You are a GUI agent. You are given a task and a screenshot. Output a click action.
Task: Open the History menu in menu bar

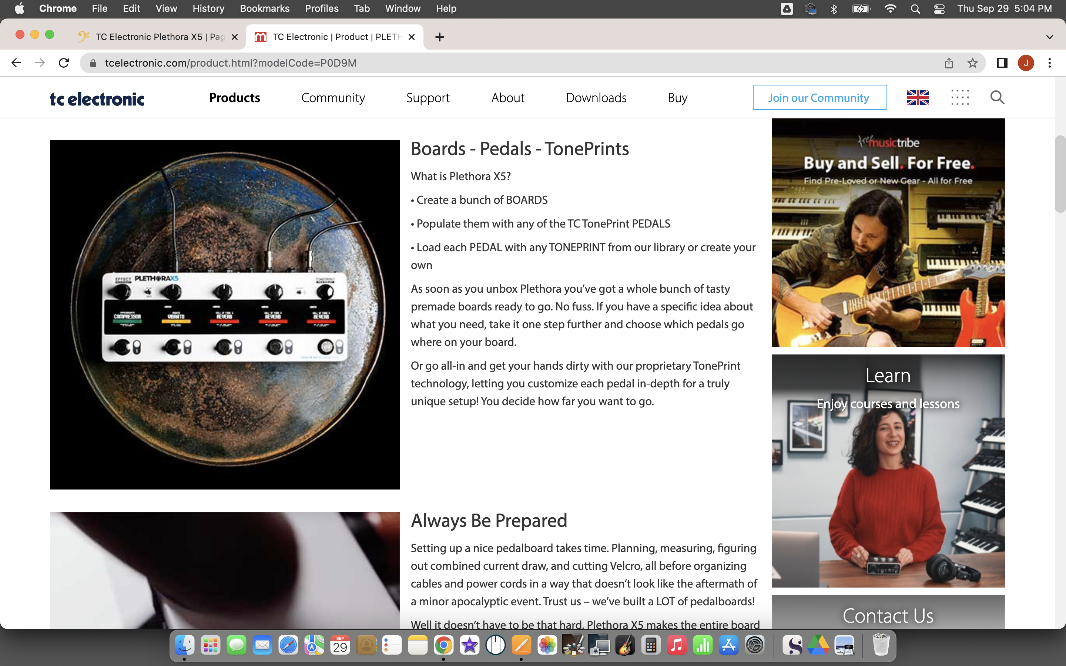point(208,9)
